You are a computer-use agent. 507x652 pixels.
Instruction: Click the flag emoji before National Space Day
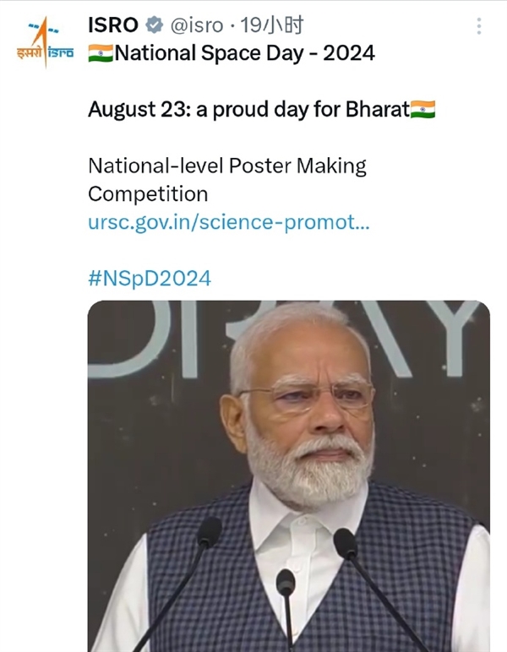(x=100, y=55)
